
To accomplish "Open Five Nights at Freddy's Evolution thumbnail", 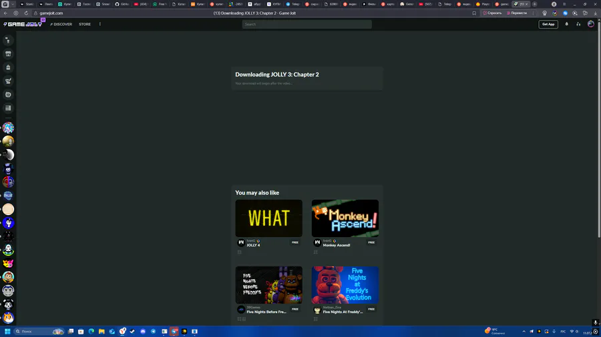I will pyautogui.click(x=345, y=285).
